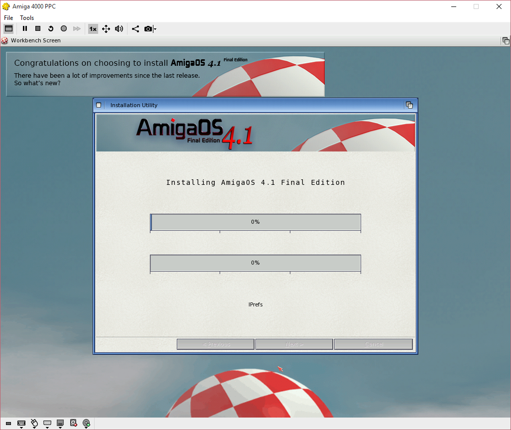This screenshot has height=430, width=511.
Task: Stop the emulation with the square button
Action: [x=38, y=29]
